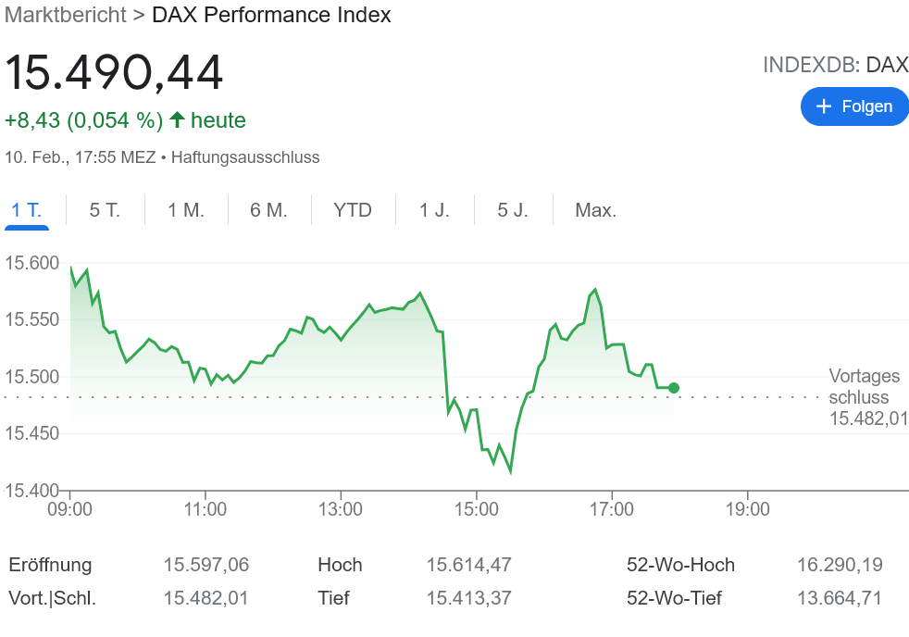Click the green up-arrow trend icon
The image size is (909, 637).
tap(177, 120)
